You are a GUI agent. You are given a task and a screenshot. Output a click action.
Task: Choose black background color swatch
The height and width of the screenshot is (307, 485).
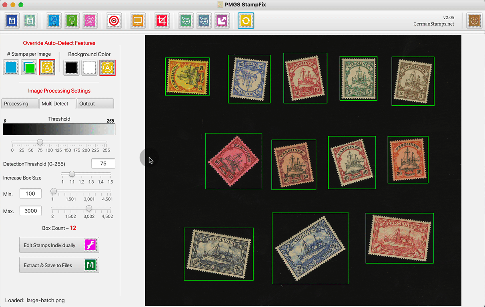pyautogui.click(x=72, y=67)
